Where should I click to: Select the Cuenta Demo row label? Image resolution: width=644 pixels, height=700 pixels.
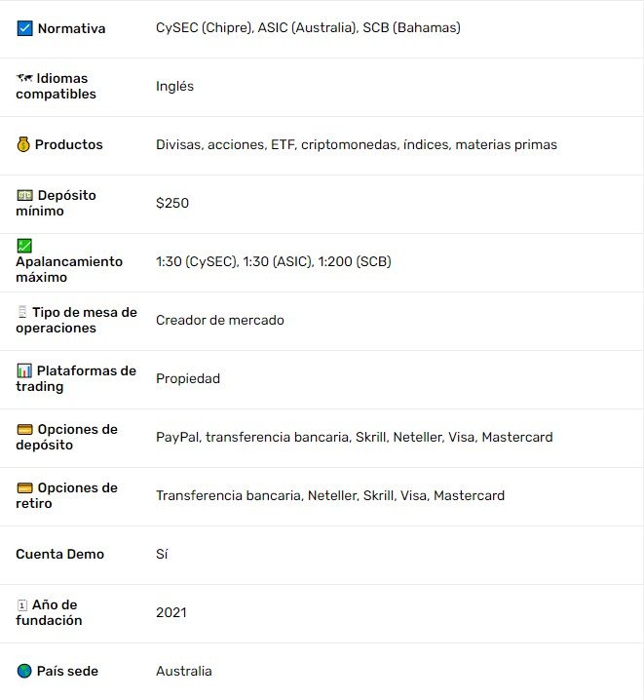point(59,554)
